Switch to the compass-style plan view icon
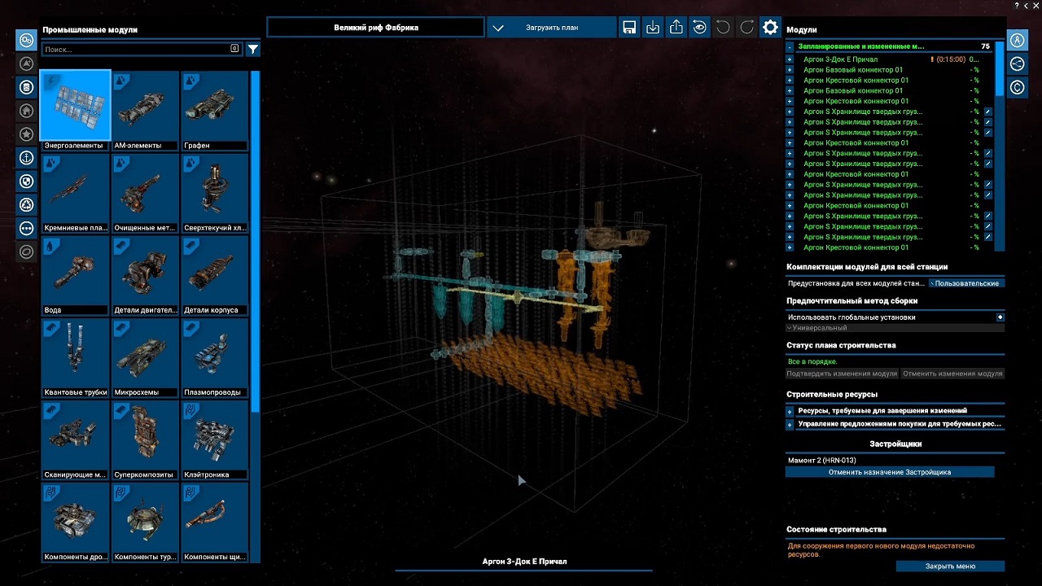The image size is (1042, 586). pyautogui.click(x=1018, y=40)
